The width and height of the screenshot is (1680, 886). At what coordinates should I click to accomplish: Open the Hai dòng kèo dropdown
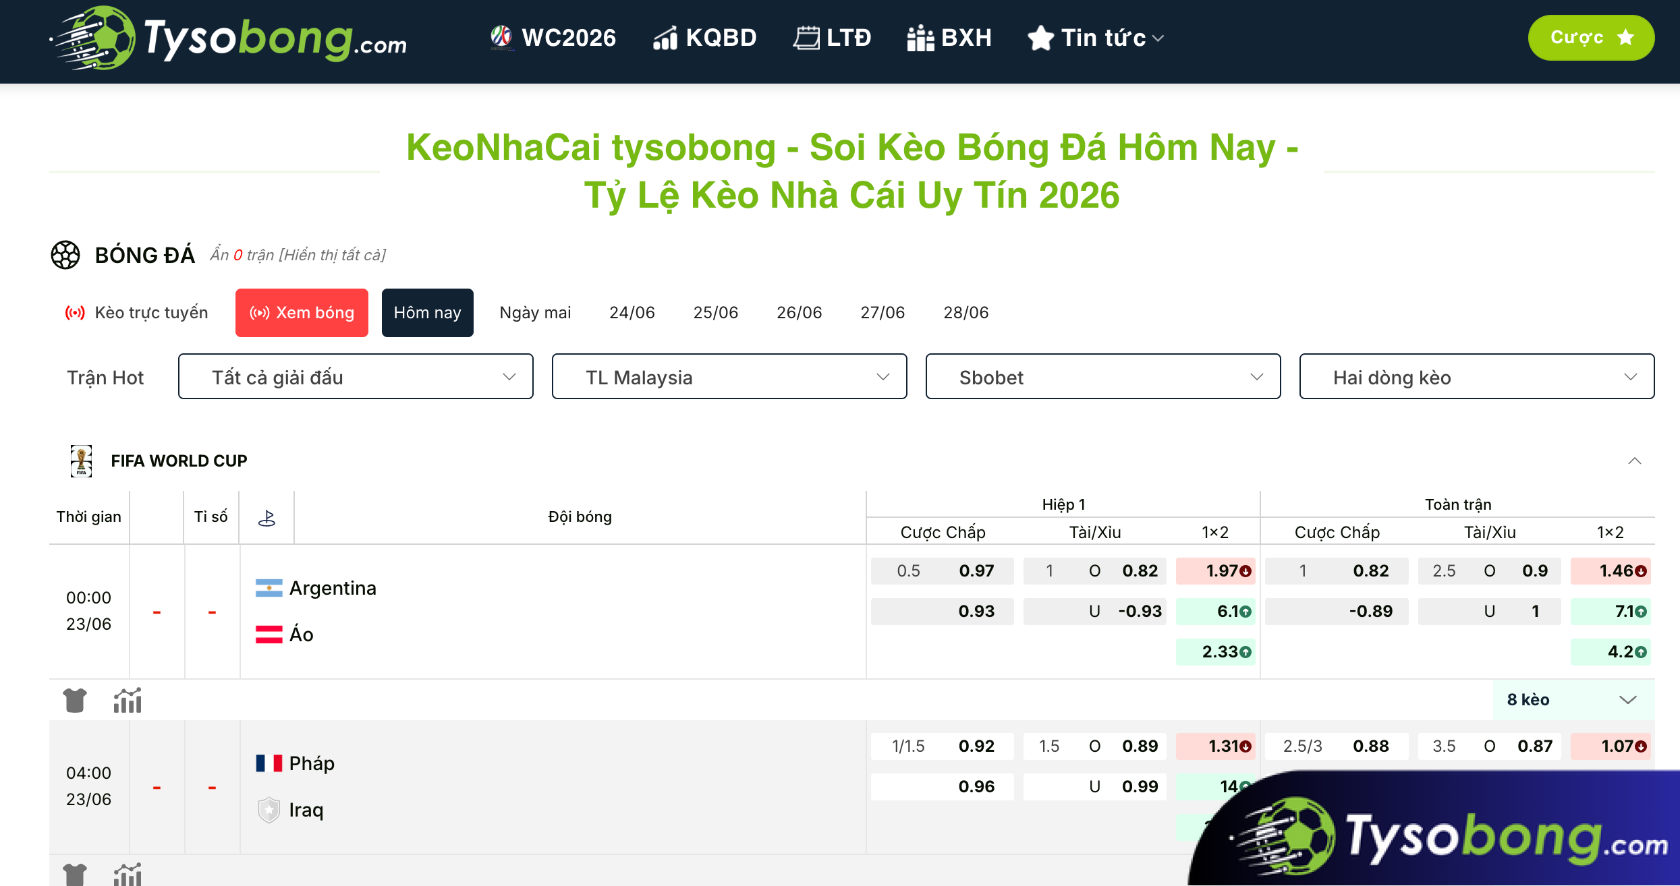1477,376
